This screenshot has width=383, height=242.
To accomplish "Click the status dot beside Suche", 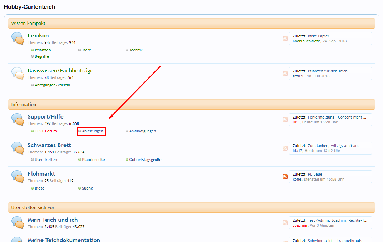I will click(x=80, y=188).
